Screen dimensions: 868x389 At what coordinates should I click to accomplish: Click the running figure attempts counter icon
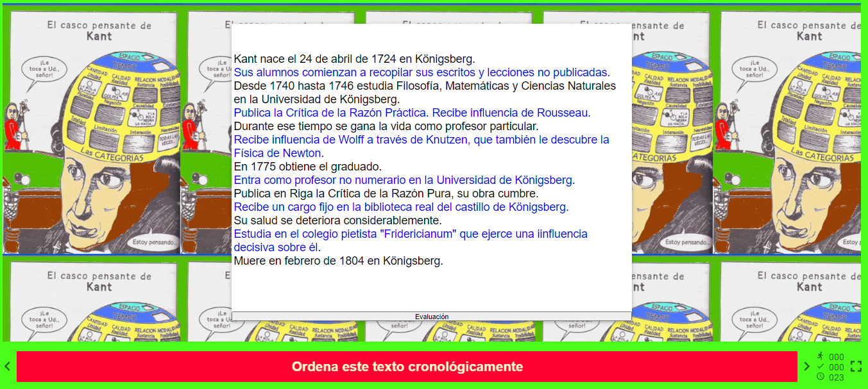(821, 356)
